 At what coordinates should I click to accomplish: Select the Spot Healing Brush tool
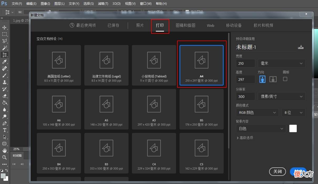tap(4, 68)
